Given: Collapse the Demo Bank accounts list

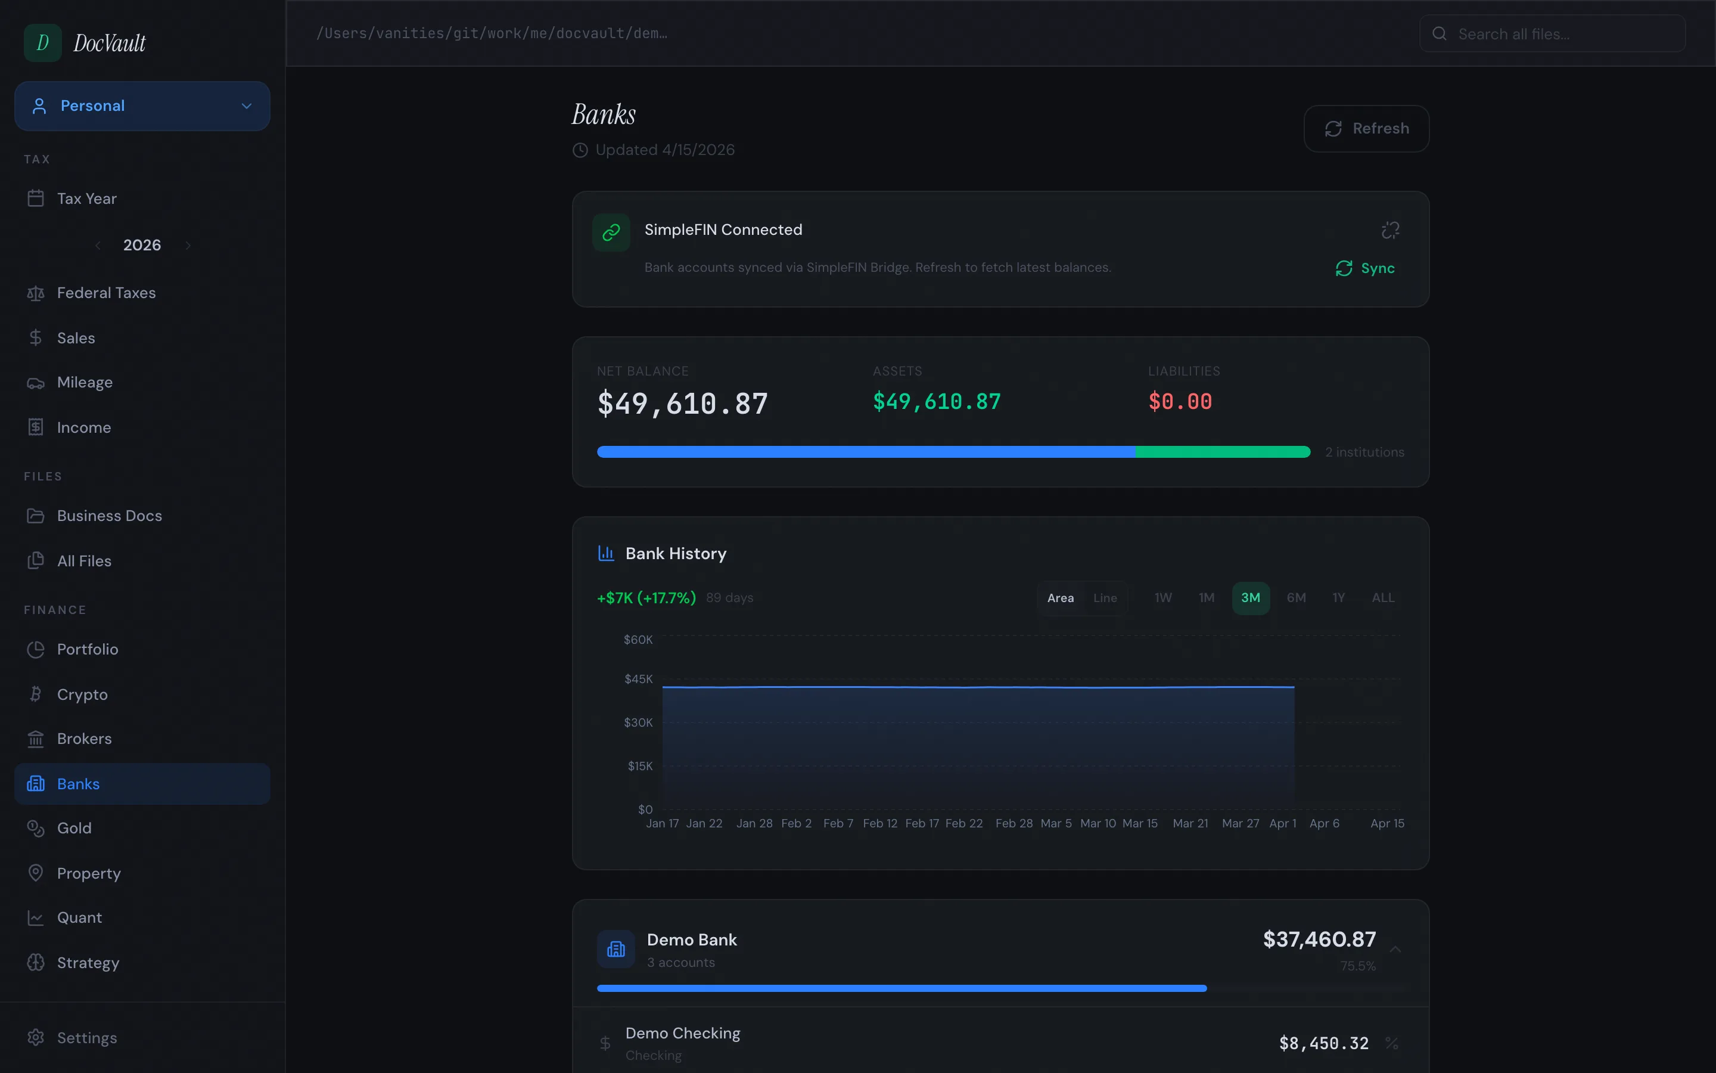Looking at the screenshot, I should point(1395,950).
